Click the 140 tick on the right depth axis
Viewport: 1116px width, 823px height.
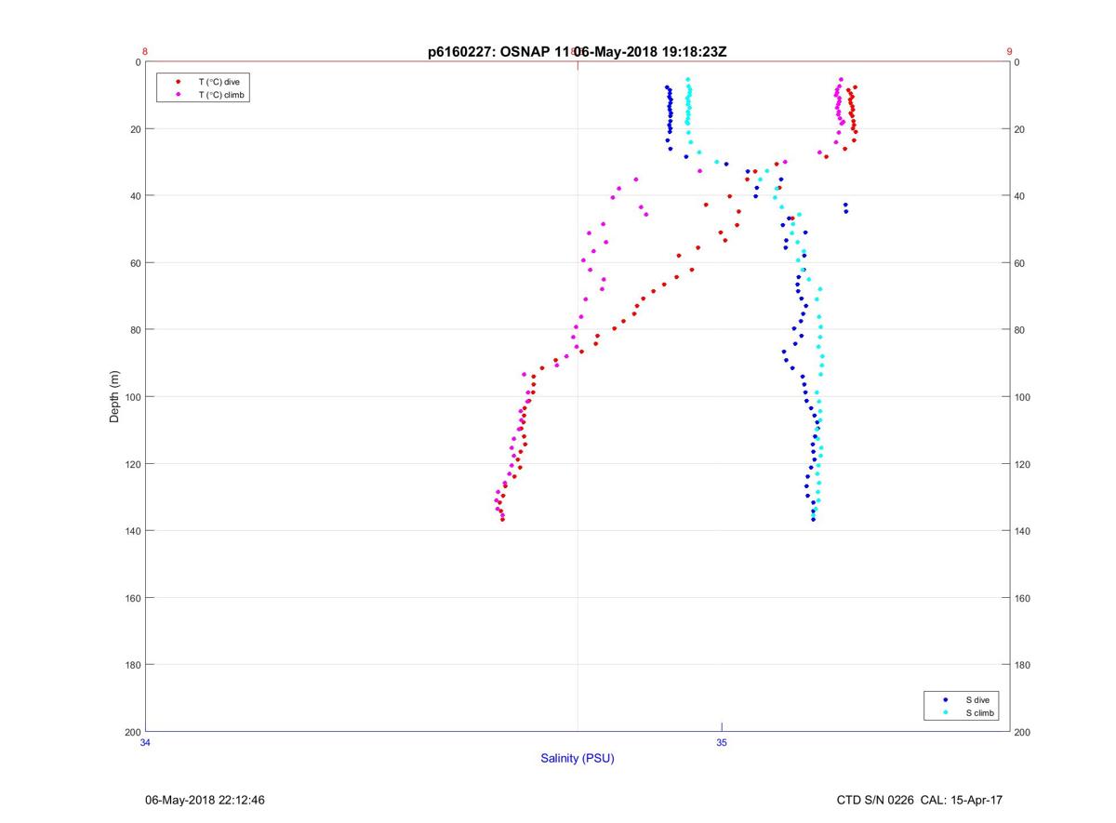[1023, 531]
